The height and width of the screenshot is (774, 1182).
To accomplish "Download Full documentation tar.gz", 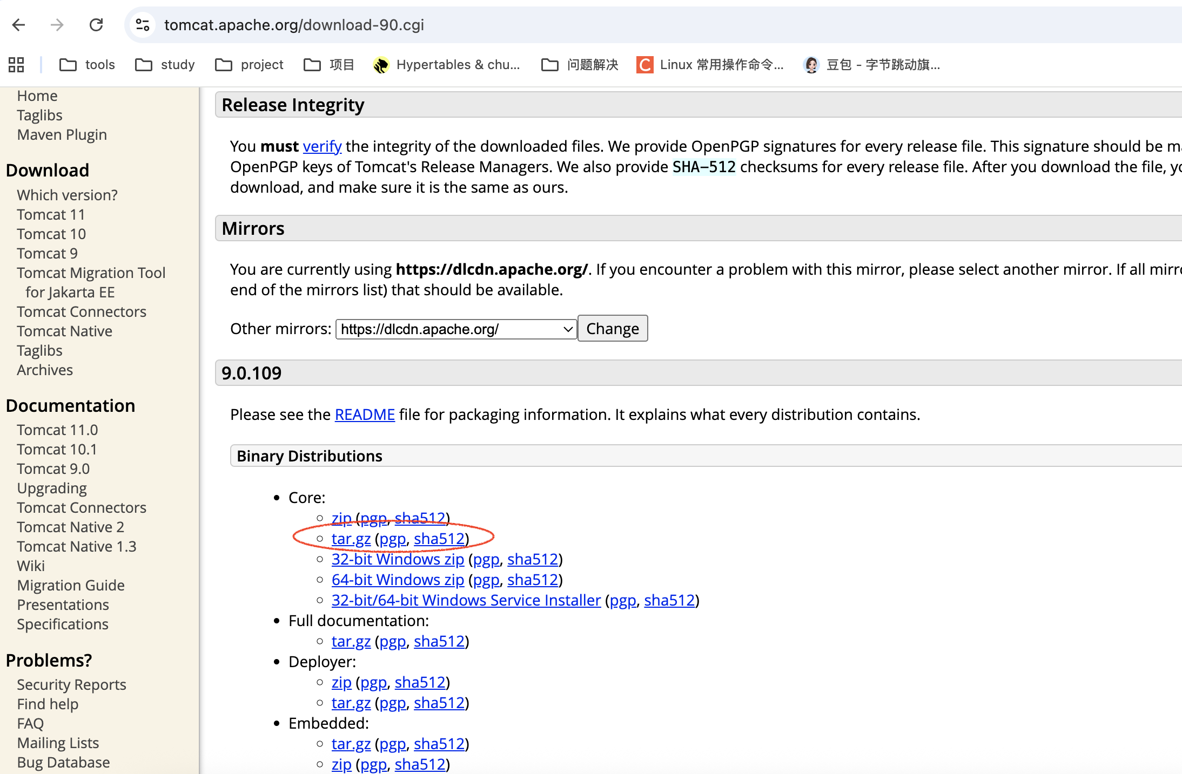I will coord(351,641).
